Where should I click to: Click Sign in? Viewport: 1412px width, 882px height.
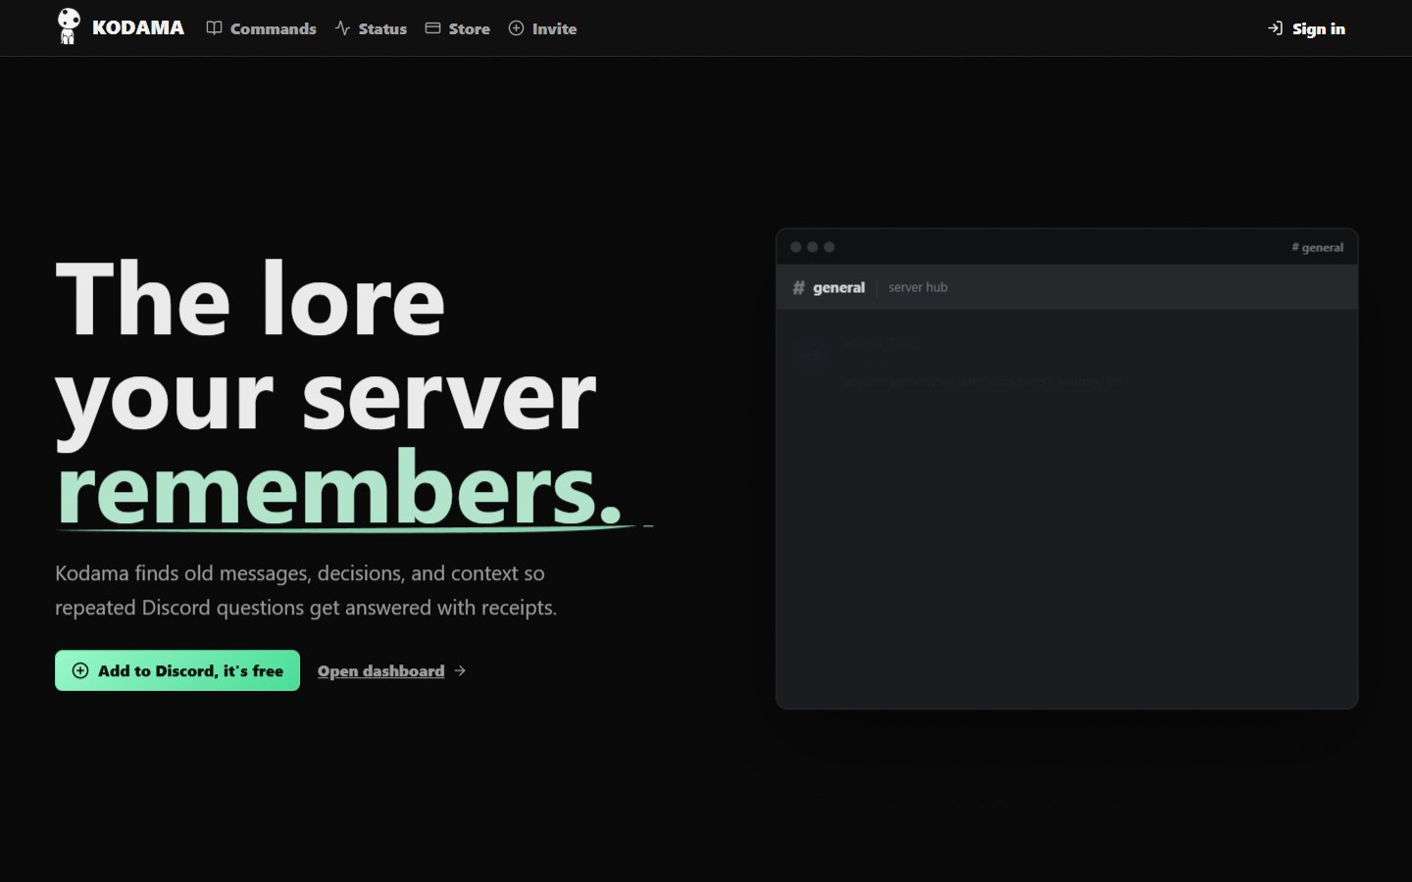pos(1318,28)
